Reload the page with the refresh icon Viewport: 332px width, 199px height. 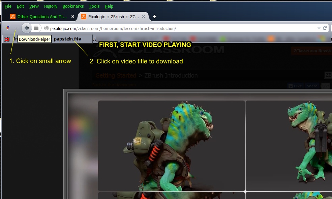click(325, 28)
